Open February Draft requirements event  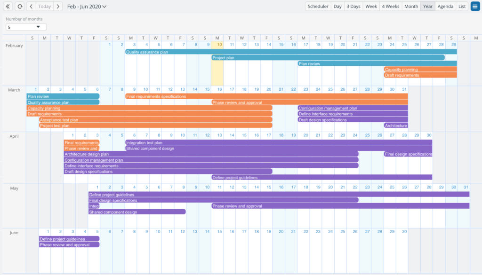[x=420, y=75]
